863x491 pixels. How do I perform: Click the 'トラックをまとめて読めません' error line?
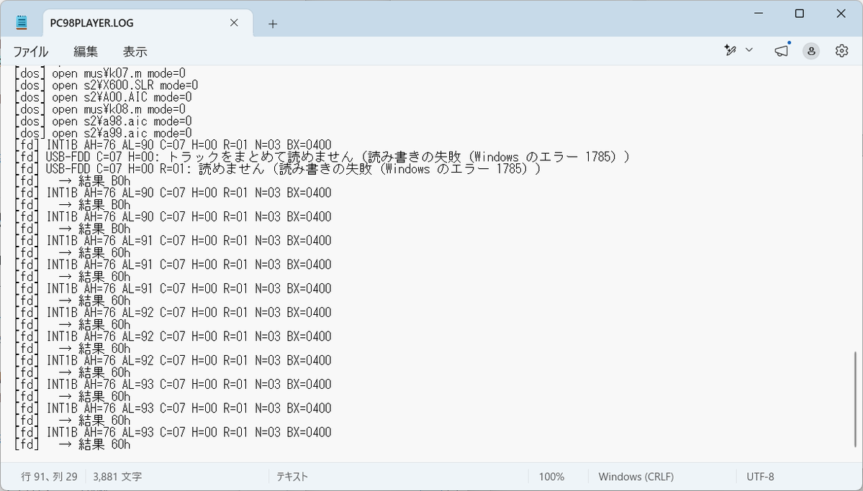(x=322, y=157)
